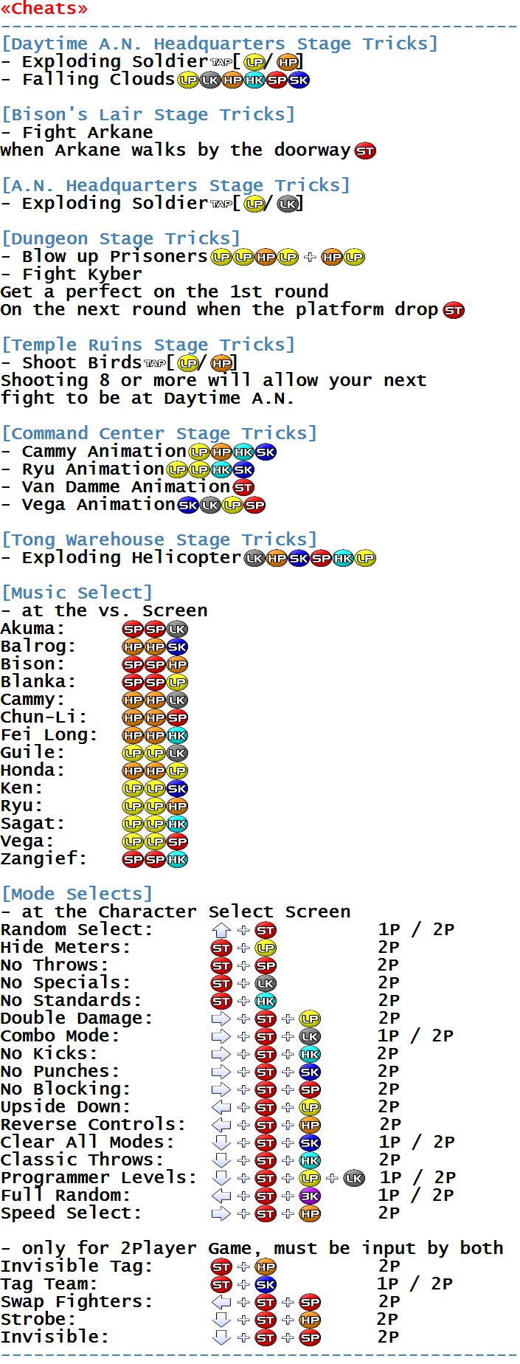
Task: Click gray LK icon in Akuma row
Action: pos(177,630)
